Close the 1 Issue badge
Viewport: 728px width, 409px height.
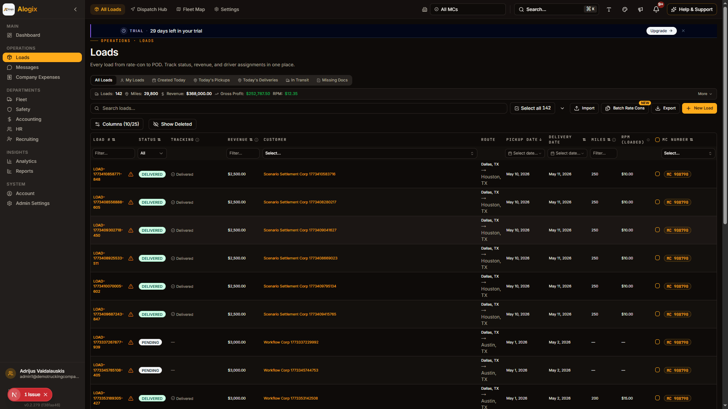(45, 395)
